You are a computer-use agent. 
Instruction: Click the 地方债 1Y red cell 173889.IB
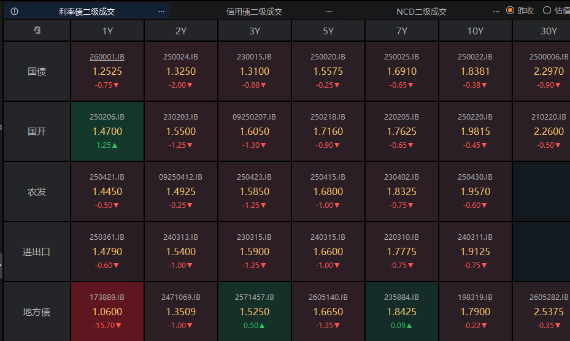click(107, 312)
